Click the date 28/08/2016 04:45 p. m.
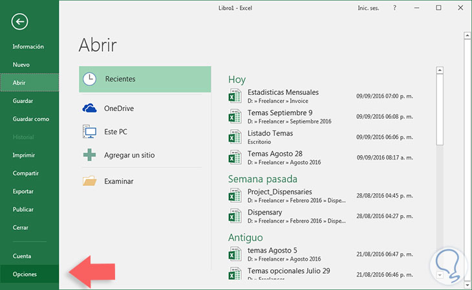Image resolution: width=472 pixels, height=290 pixels. 385,196
